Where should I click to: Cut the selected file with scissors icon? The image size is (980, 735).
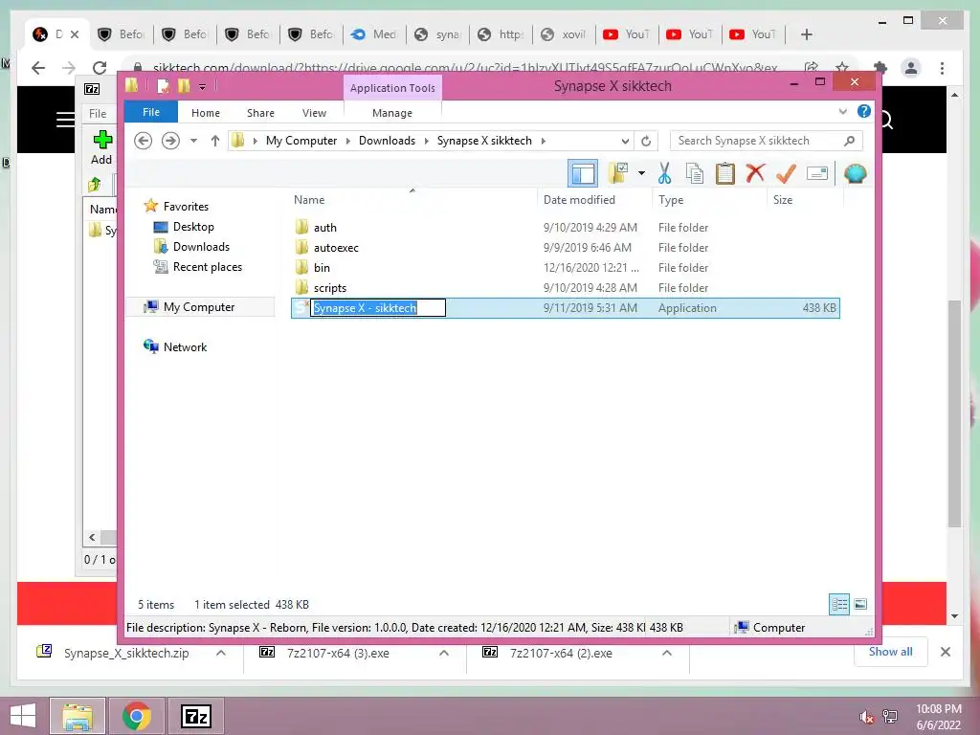click(664, 173)
